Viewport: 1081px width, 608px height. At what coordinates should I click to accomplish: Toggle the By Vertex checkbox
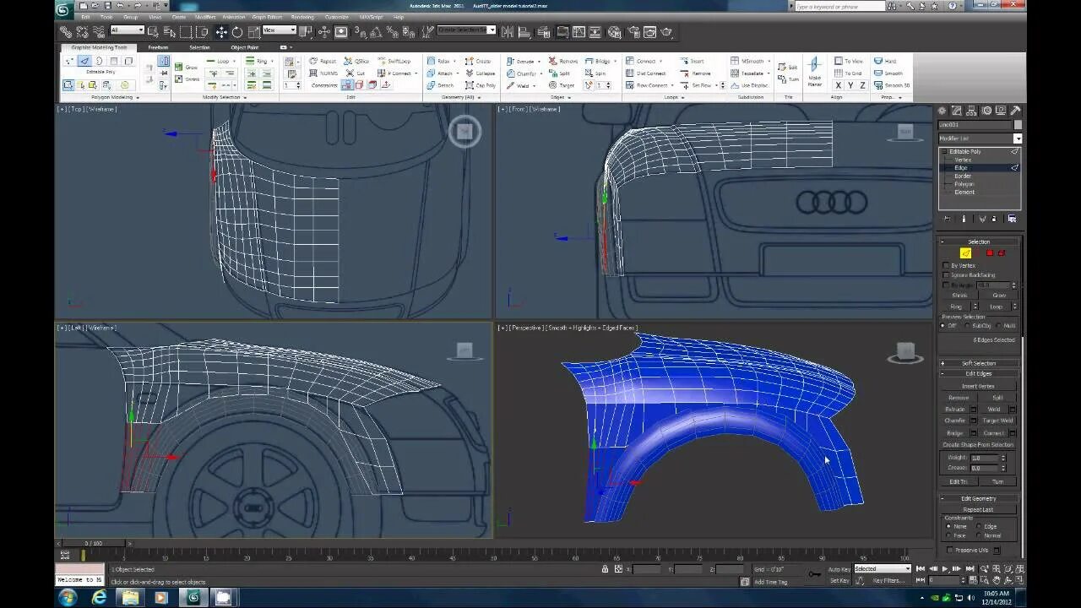point(946,265)
